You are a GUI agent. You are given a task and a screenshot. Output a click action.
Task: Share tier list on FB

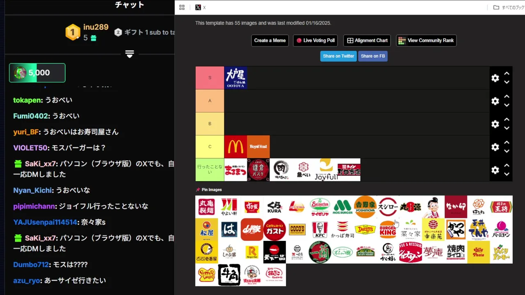tap(373, 56)
